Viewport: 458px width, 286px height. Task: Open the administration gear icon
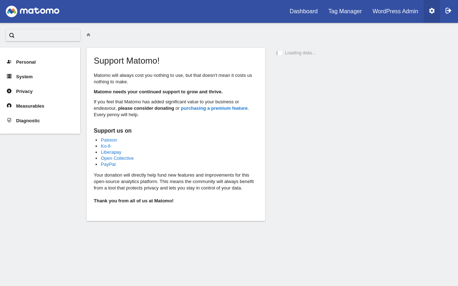tap(432, 11)
